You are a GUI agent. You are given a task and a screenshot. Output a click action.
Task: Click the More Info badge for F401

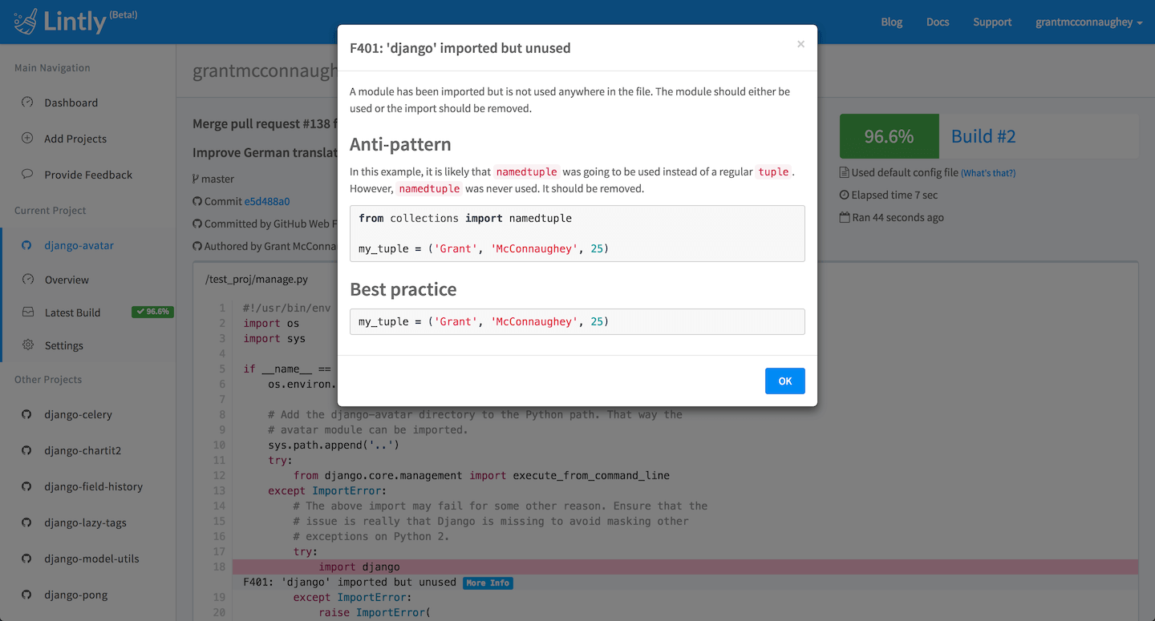point(488,583)
